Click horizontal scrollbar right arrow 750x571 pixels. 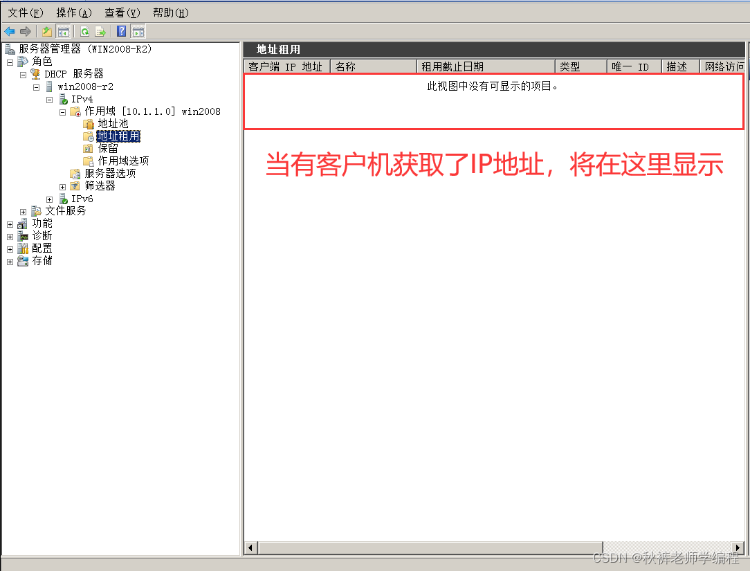(x=738, y=547)
